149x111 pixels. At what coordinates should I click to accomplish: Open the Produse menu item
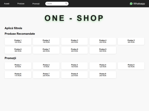[x=21, y=4]
